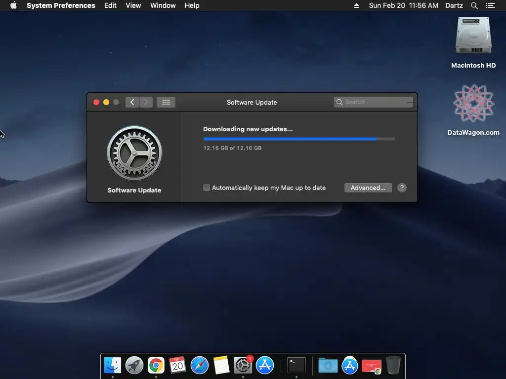
Task: Click the preferences Search field
Action: pyautogui.click(x=374, y=102)
